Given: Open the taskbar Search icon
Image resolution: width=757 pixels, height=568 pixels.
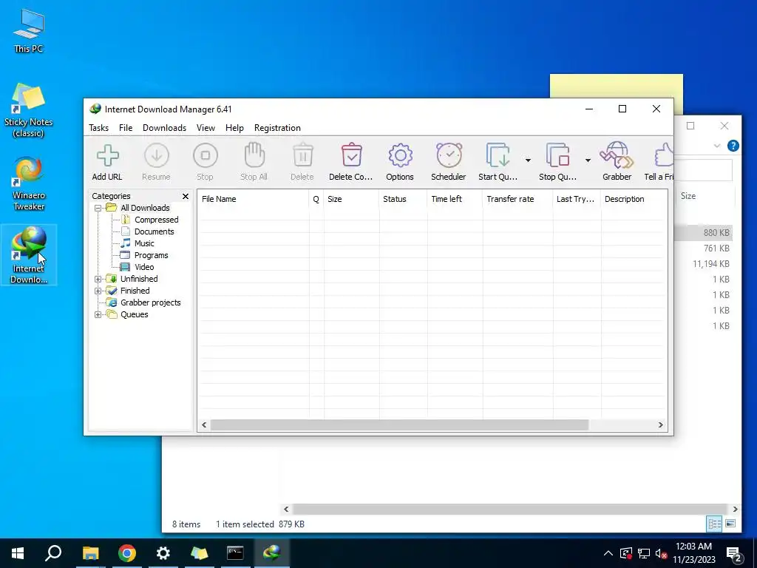Looking at the screenshot, I should pos(53,553).
